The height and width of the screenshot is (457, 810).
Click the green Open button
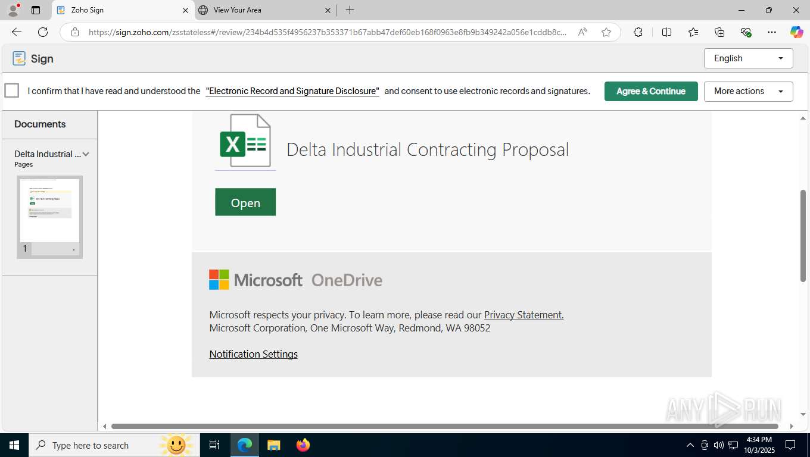coord(245,202)
